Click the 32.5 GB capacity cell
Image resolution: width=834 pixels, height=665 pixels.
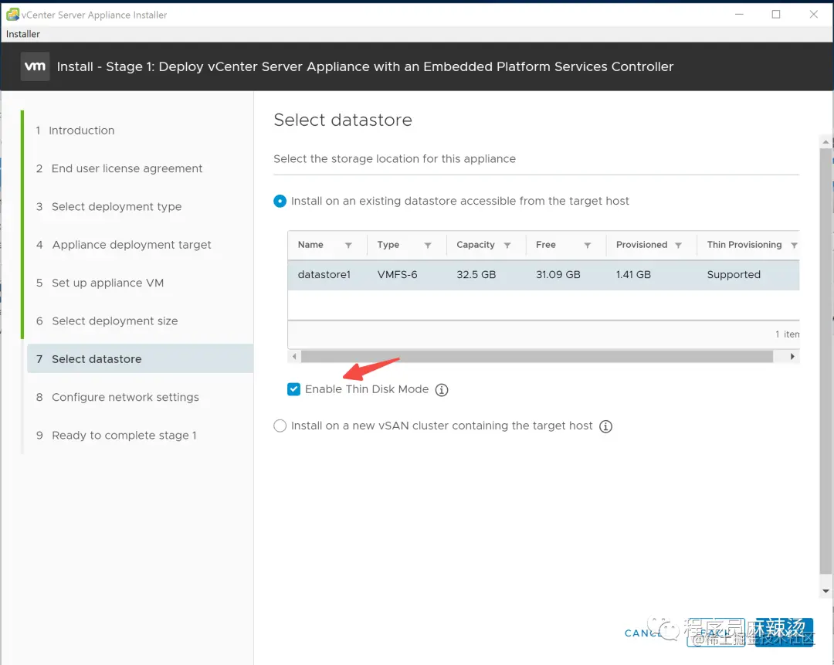pyautogui.click(x=476, y=275)
